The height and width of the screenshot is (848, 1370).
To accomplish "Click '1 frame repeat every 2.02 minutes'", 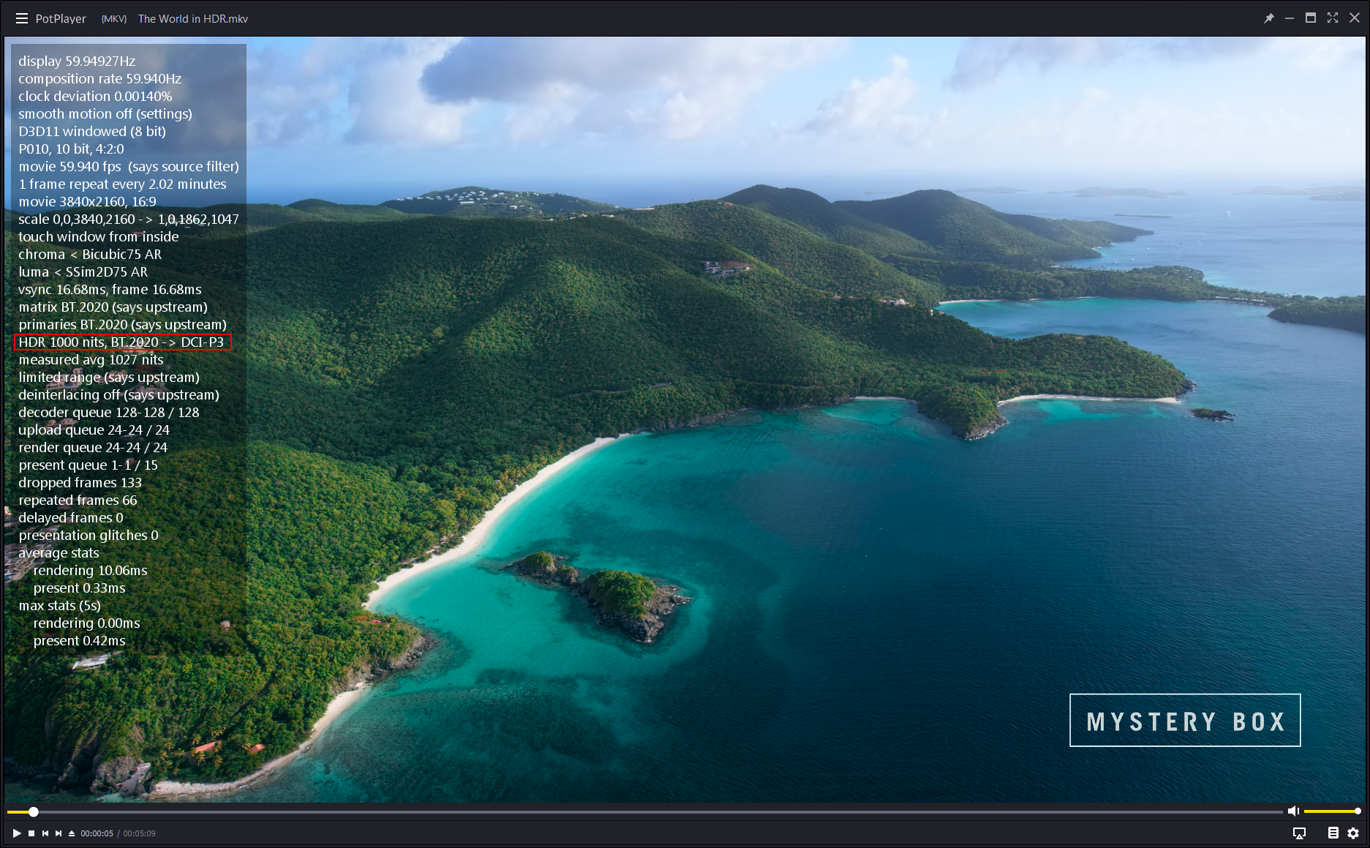I will 122,184.
